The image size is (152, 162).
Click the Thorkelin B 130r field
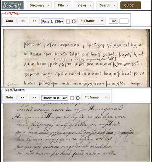click(x=55, y=98)
